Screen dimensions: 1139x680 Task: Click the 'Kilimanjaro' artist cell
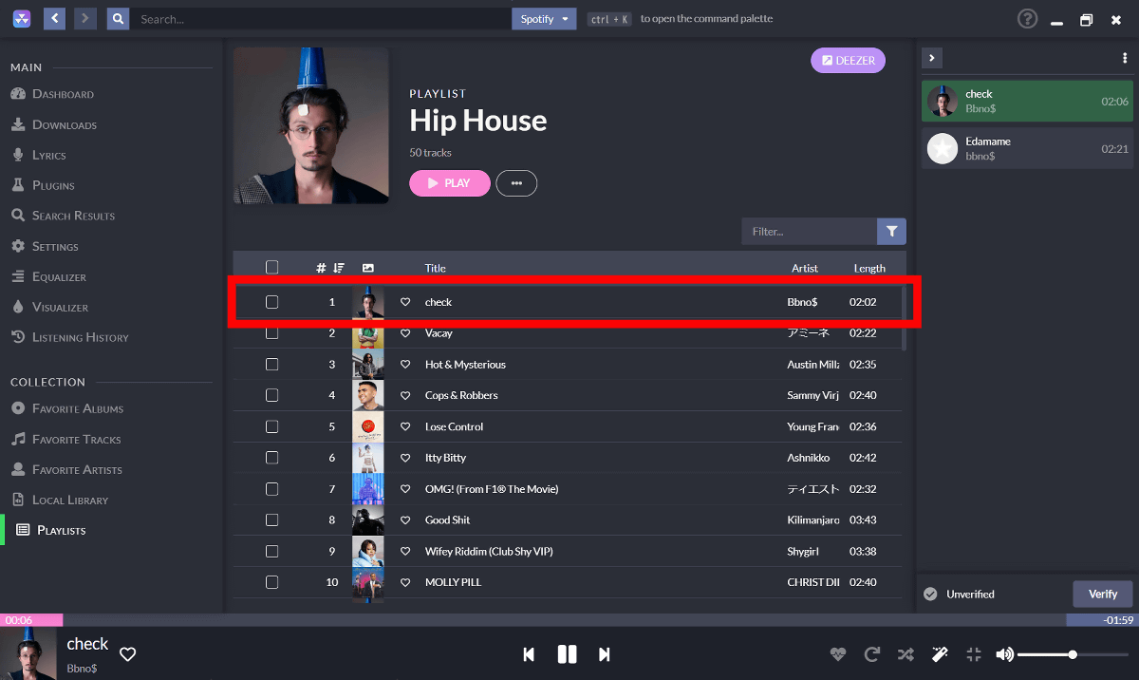tap(813, 520)
